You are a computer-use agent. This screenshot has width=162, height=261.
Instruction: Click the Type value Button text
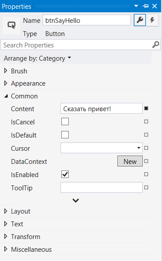(55, 34)
